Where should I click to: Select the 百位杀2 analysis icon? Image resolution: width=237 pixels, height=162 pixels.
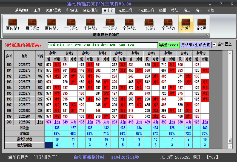pos(32,24)
